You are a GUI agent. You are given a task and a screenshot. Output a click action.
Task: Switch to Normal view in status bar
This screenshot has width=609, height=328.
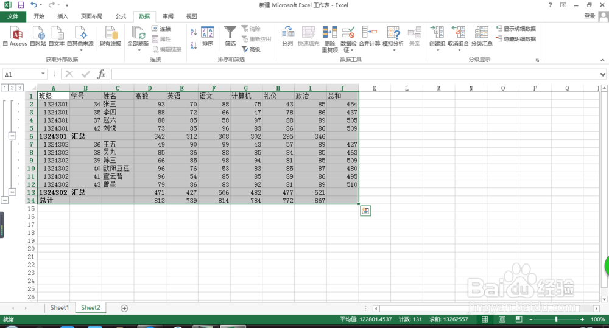pyautogui.click(x=485, y=319)
